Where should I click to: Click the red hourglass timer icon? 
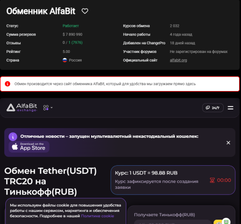[x=212, y=180]
